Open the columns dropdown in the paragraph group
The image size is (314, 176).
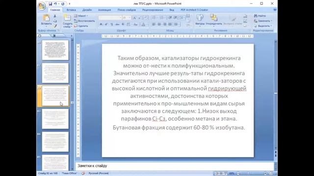[177, 24]
